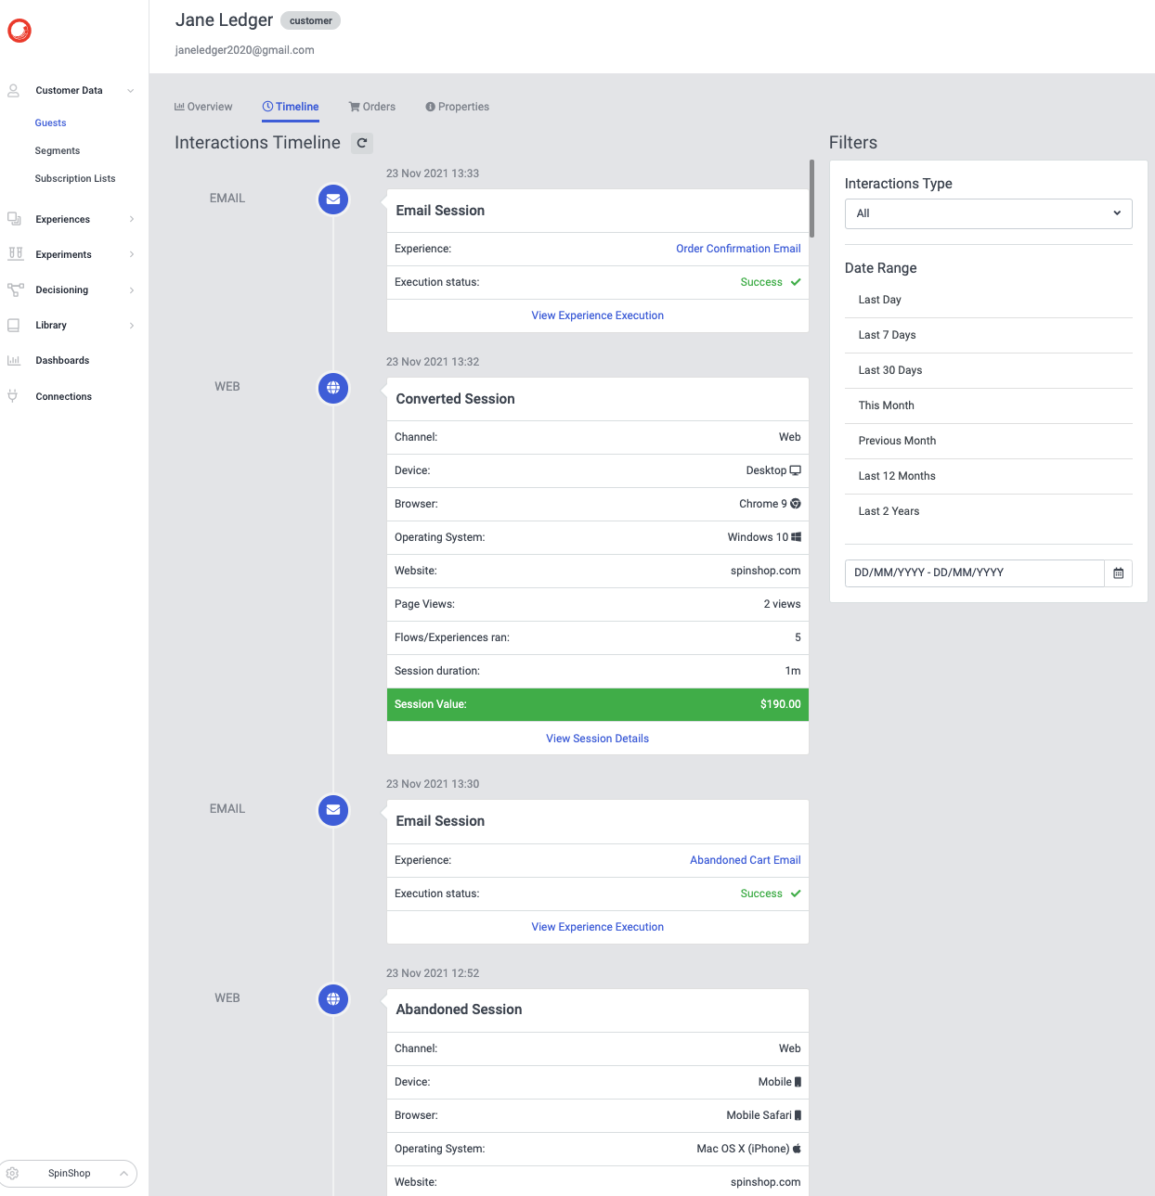Click the DD/MM/YYYY date range input field
The width and height of the screenshot is (1155, 1196).
click(975, 572)
